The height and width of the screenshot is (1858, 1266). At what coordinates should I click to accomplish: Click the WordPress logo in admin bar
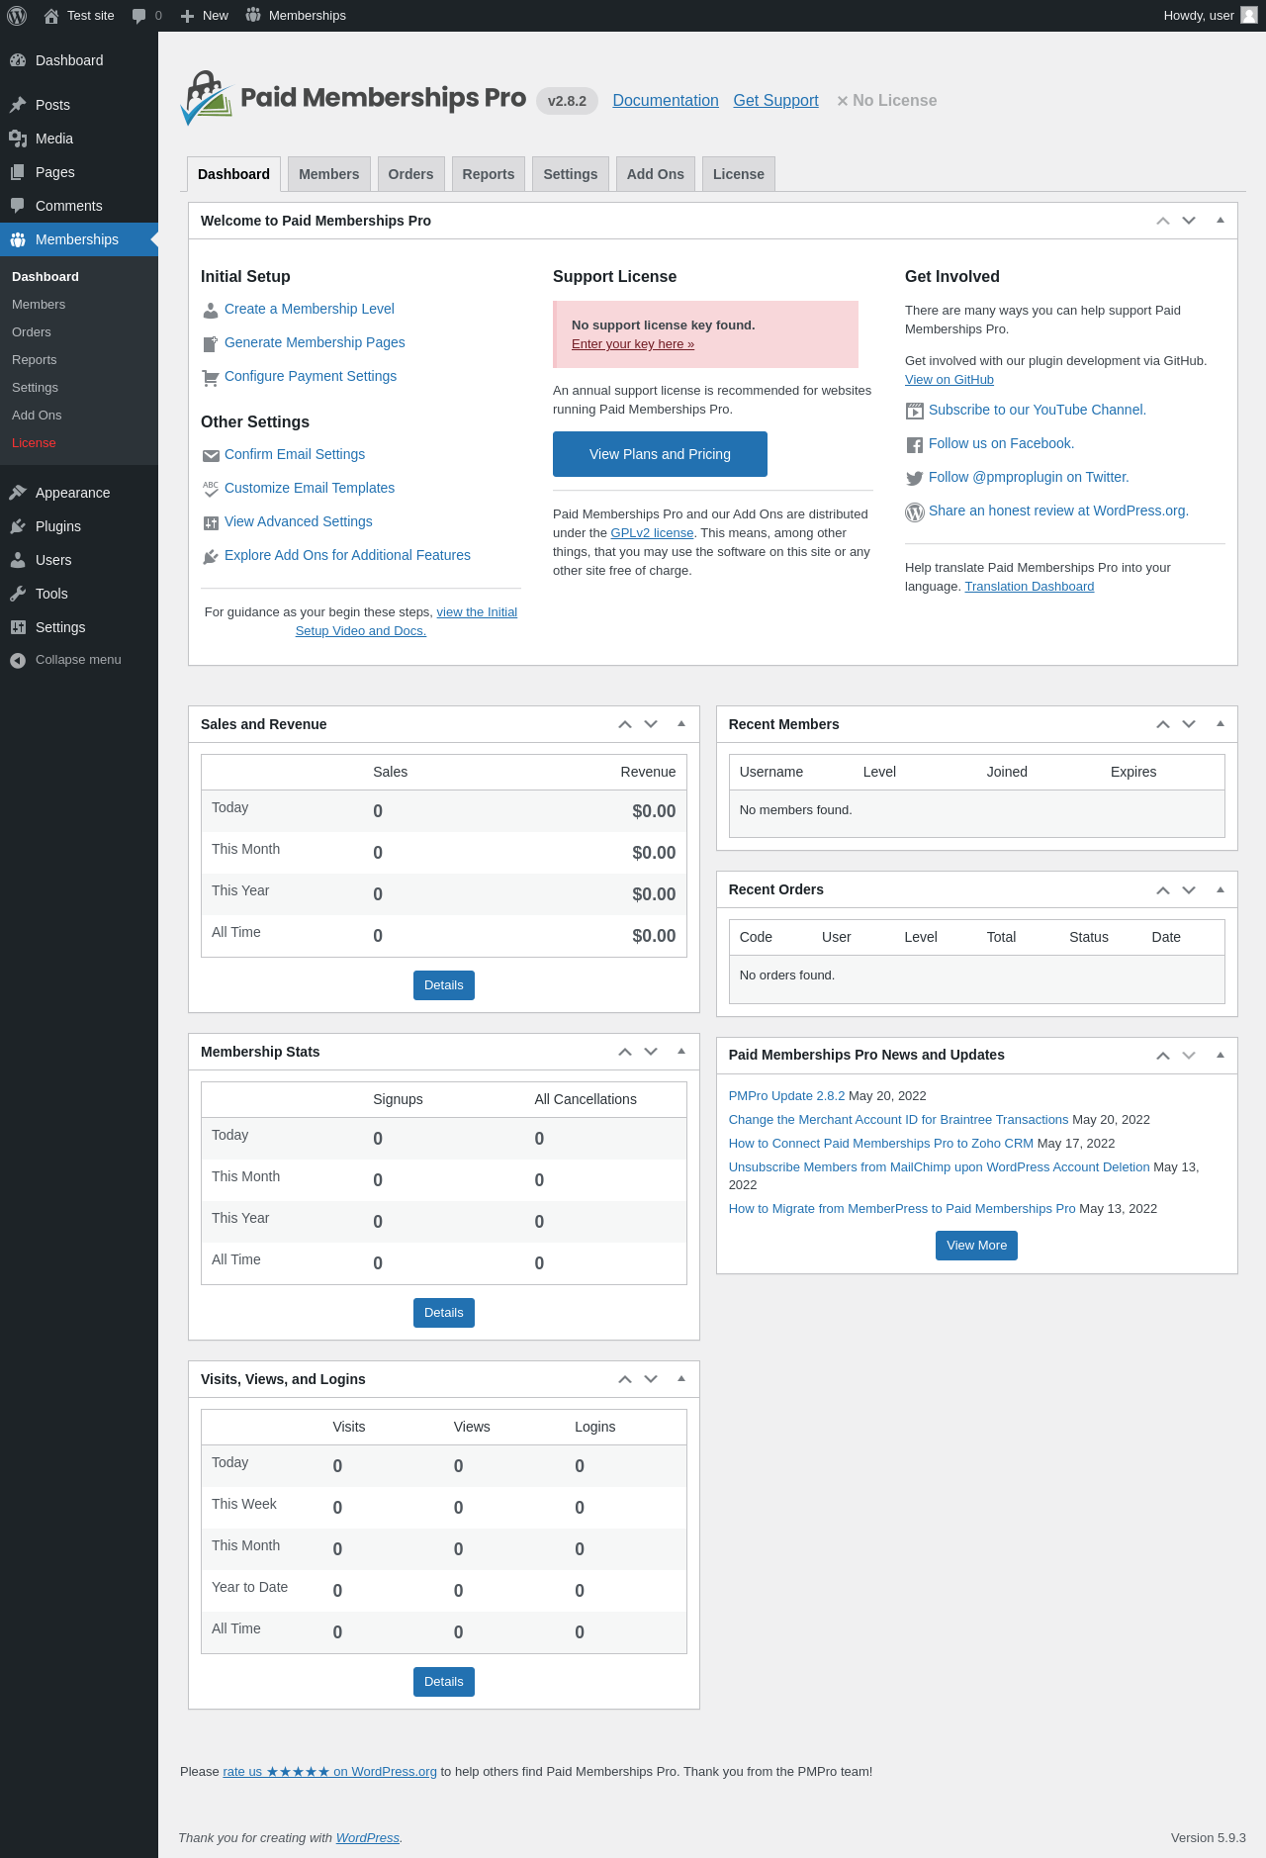17,15
